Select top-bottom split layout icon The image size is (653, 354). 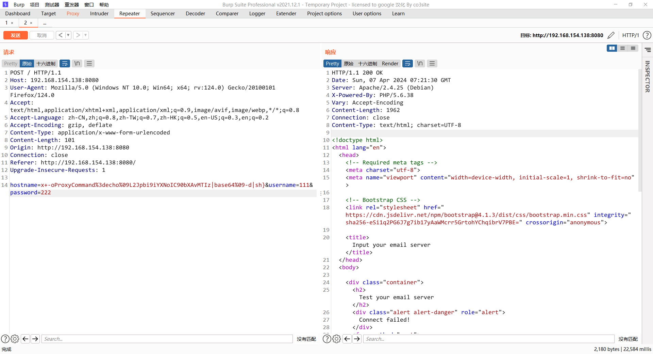[622, 48]
